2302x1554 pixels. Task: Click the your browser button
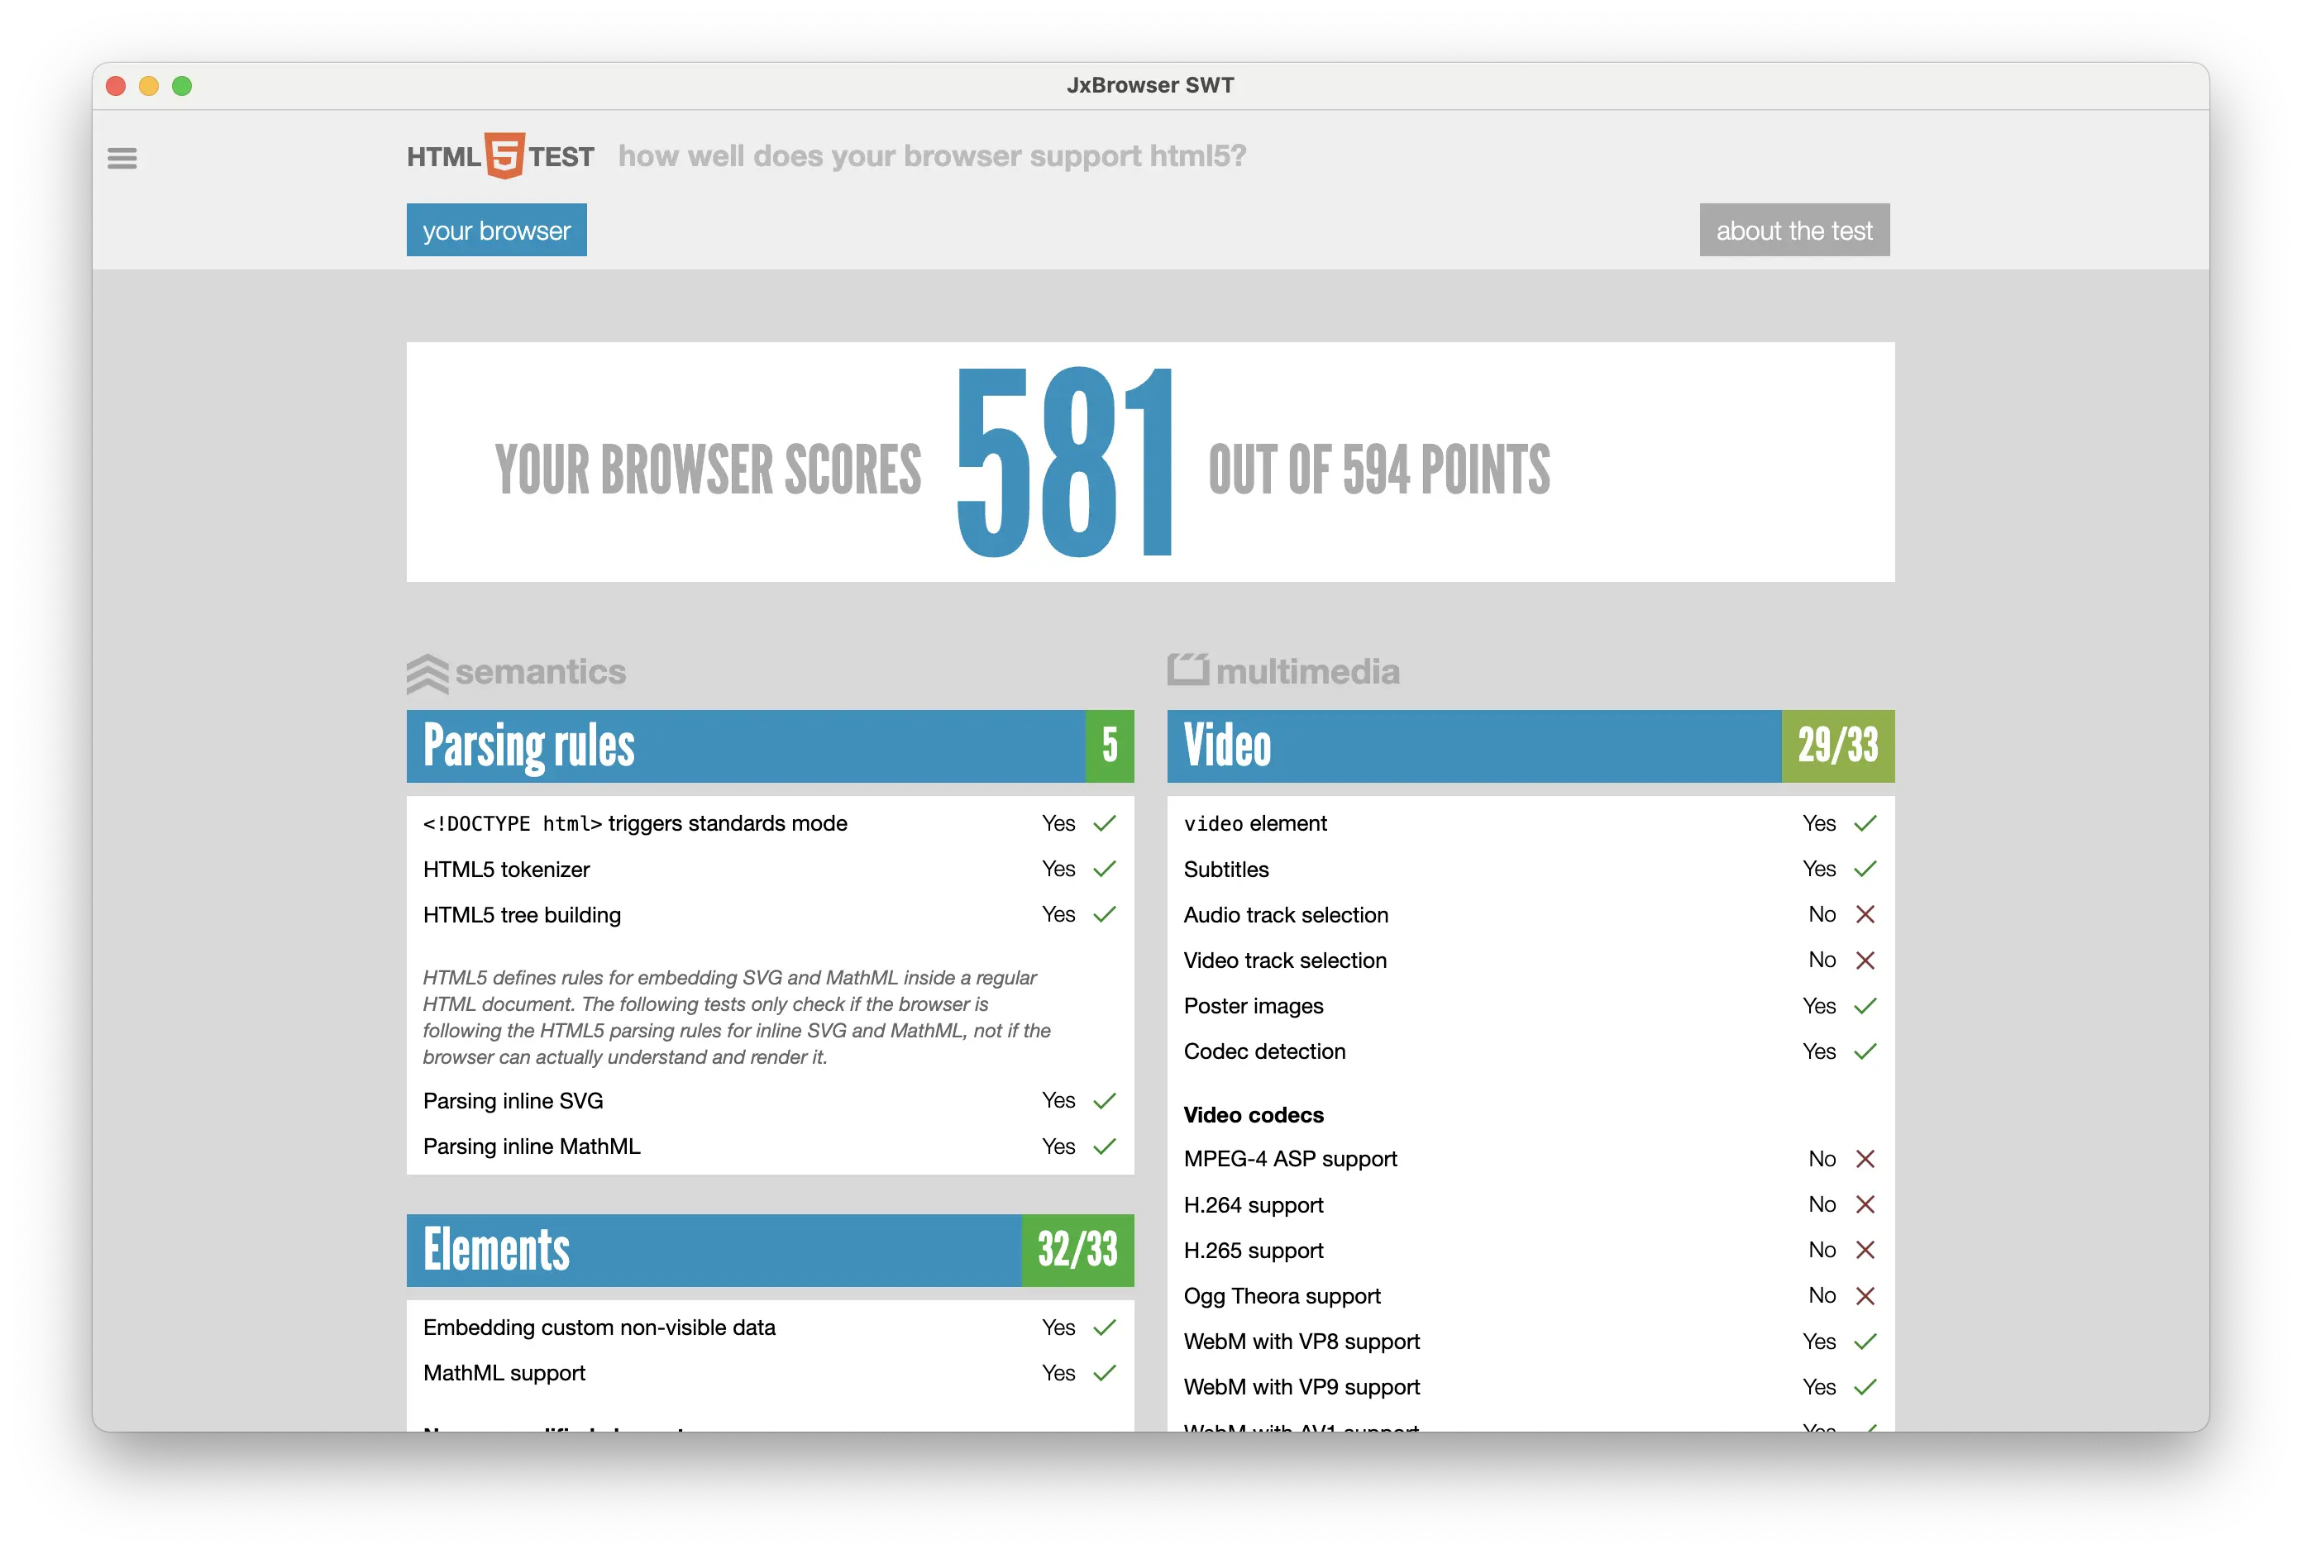498,229
